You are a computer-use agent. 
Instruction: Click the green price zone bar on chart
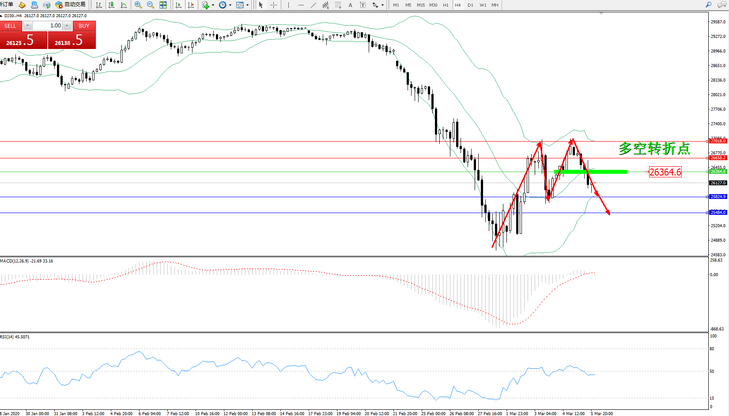tap(590, 172)
